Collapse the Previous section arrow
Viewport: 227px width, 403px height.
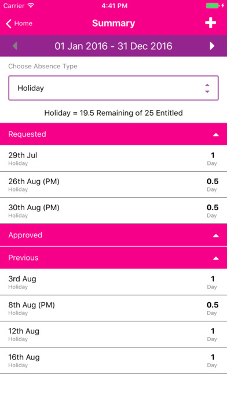216,258
